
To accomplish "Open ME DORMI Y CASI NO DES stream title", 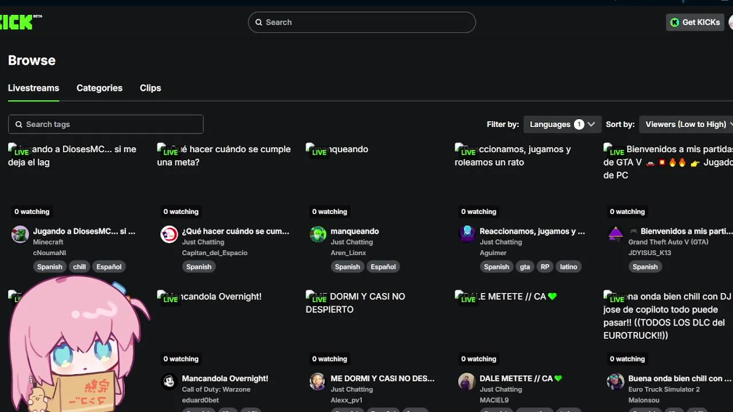I will (383, 378).
